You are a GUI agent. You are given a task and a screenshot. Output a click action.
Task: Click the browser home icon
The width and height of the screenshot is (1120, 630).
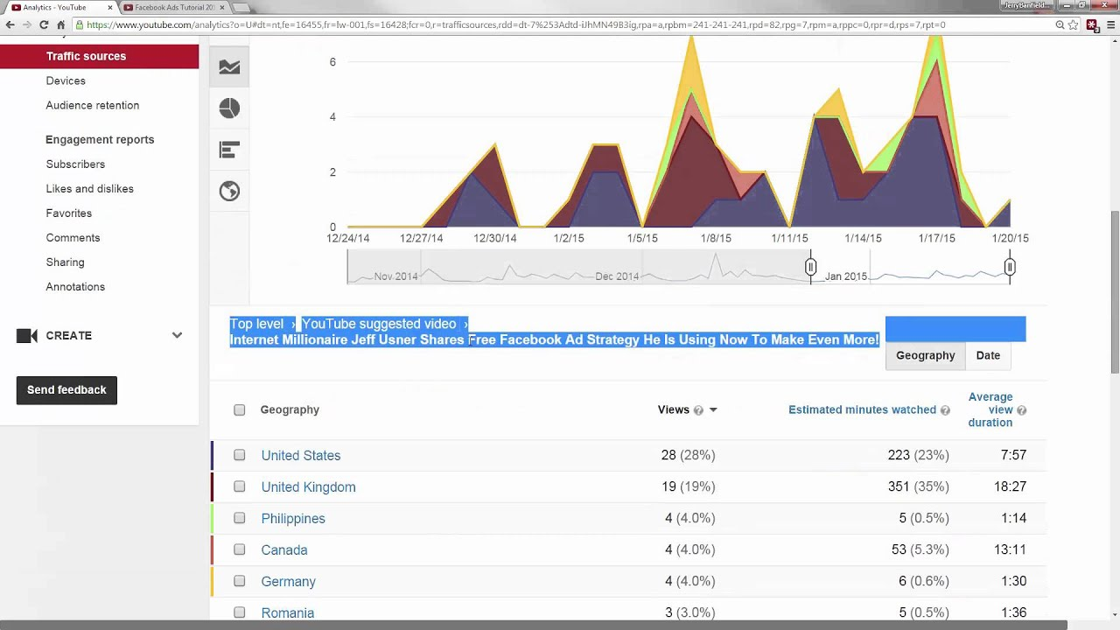(x=60, y=24)
